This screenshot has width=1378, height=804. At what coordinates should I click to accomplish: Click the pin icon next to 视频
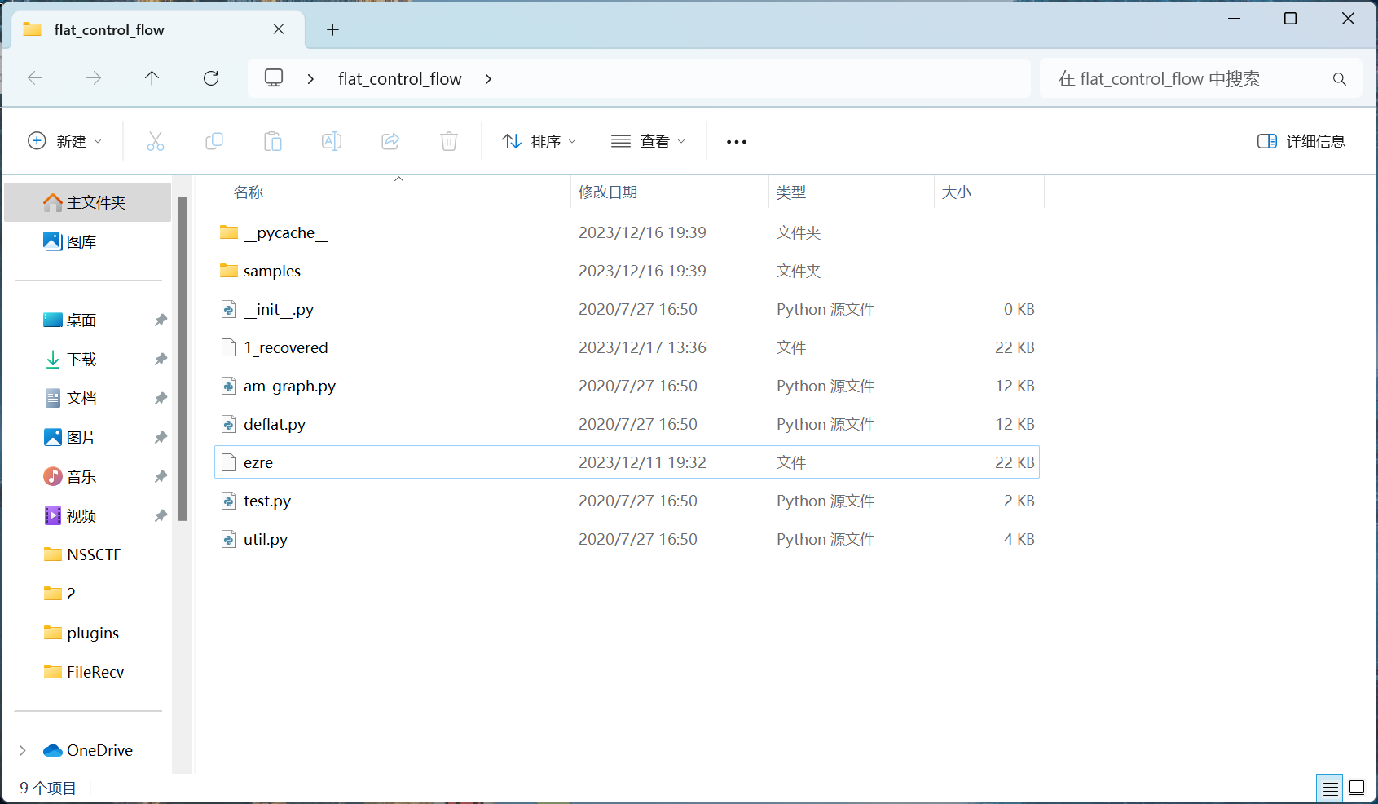pyautogui.click(x=161, y=516)
